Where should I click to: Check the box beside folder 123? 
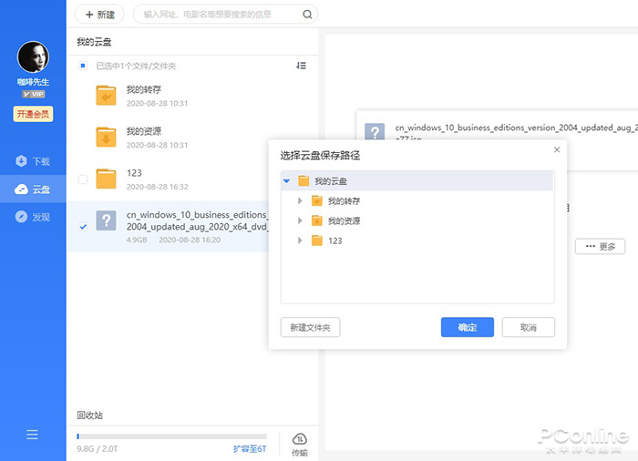click(83, 179)
